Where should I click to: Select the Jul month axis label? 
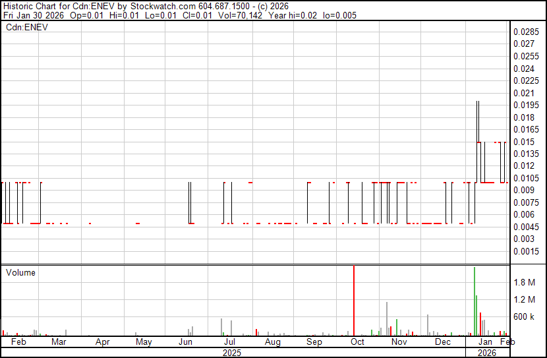pos(229,342)
